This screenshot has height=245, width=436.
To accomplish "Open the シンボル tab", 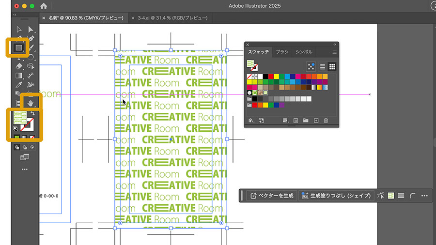I will point(304,52).
